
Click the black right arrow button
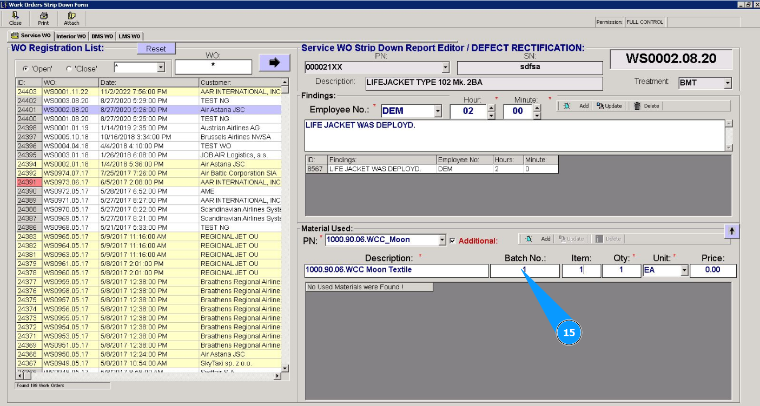274,63
